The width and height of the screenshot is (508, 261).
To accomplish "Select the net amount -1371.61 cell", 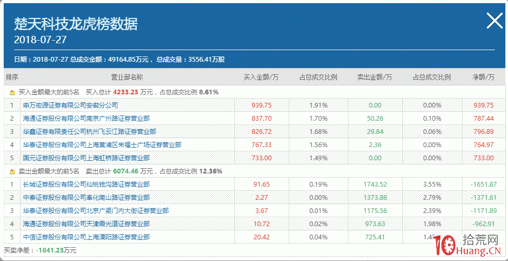I will pyautogui.click(x=484, y=198).
